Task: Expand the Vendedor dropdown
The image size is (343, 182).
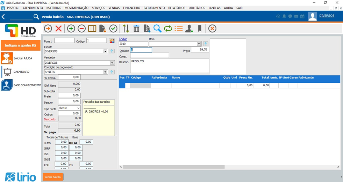Action: tap(112, 63)
